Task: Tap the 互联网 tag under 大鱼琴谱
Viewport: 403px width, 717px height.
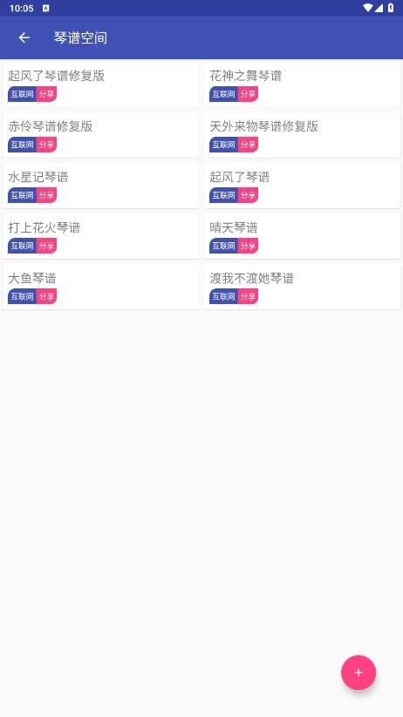Action: [x=23, y=296]
